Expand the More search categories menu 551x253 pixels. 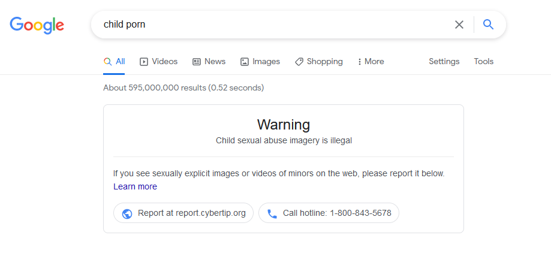pos(371,62)
